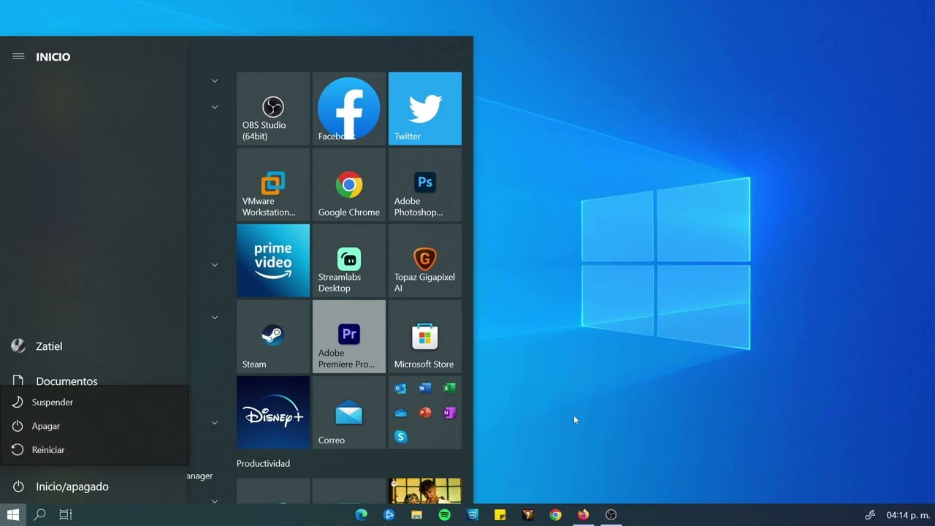
Task: Open Sticky Notes from the taskbar
Action: 500,514
